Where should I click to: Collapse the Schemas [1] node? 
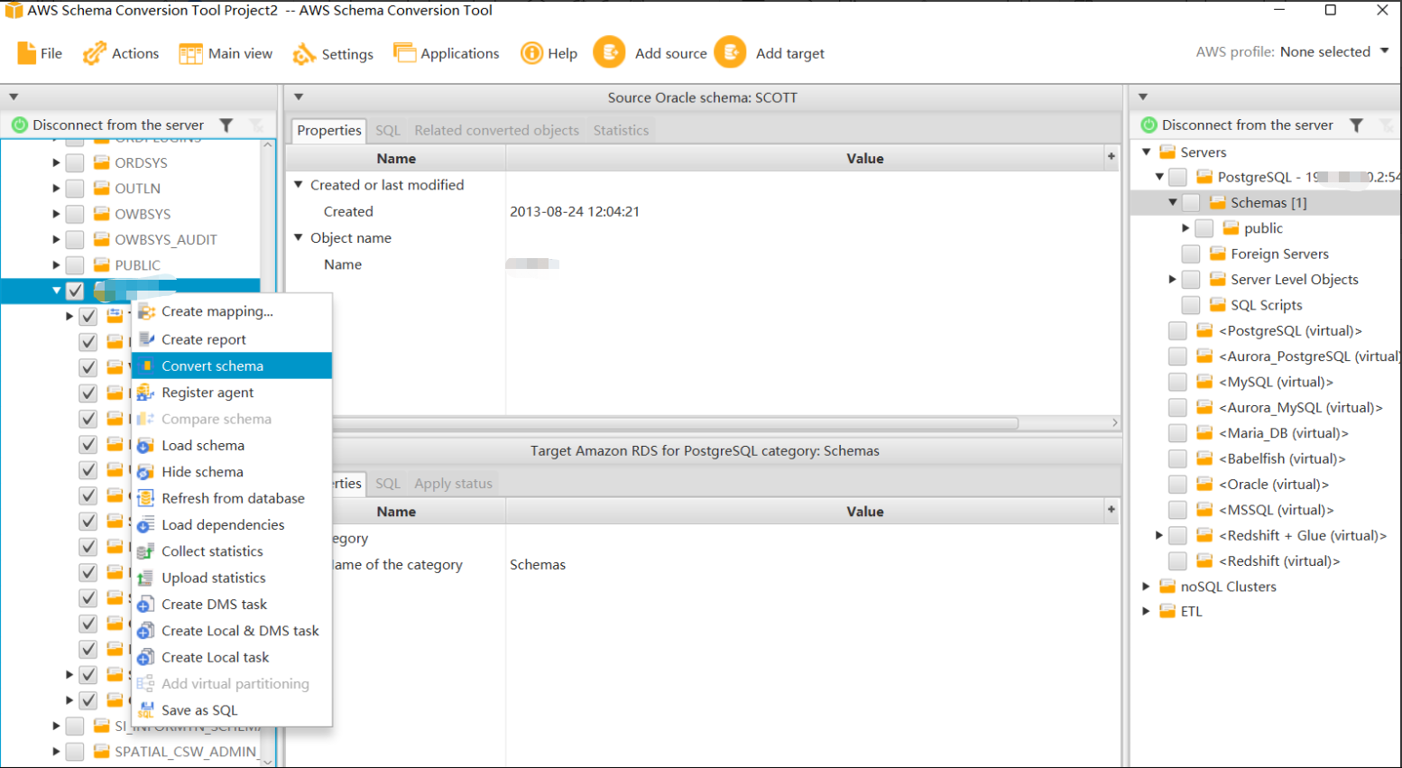click(x=1173, y=202)
